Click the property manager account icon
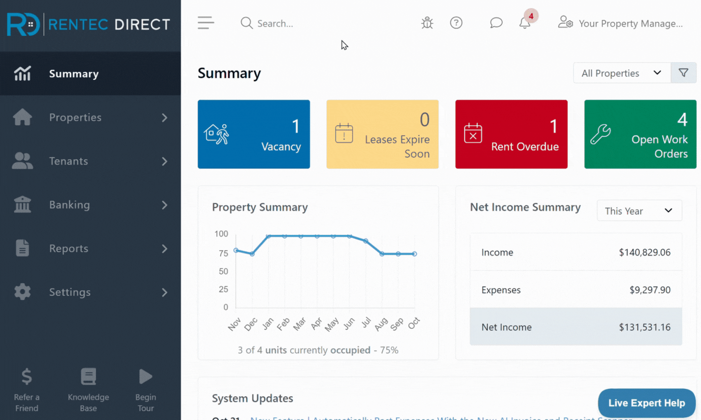The width and height of the screenshot is (701, 420). tap(565, 22)
